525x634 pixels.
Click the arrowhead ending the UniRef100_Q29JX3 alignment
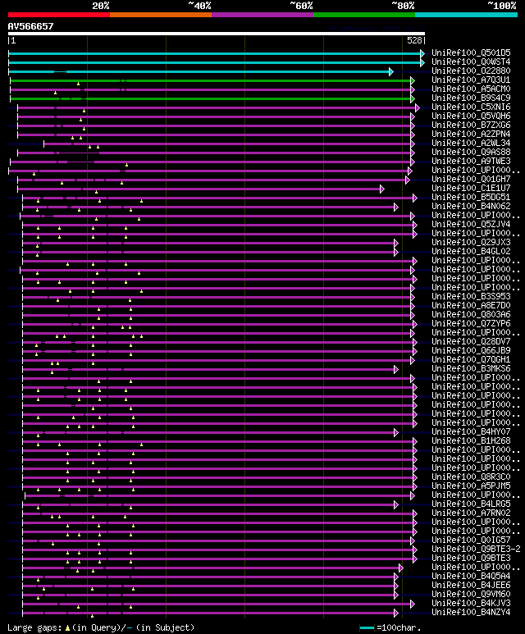396,243
